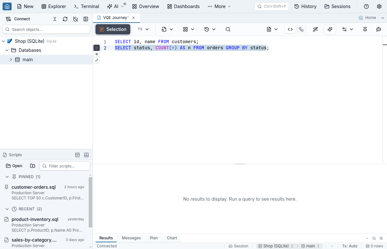This screenshot has height=249, width=387.
Task: Open the history clock dropdown
Action: (x=210, y=29)
